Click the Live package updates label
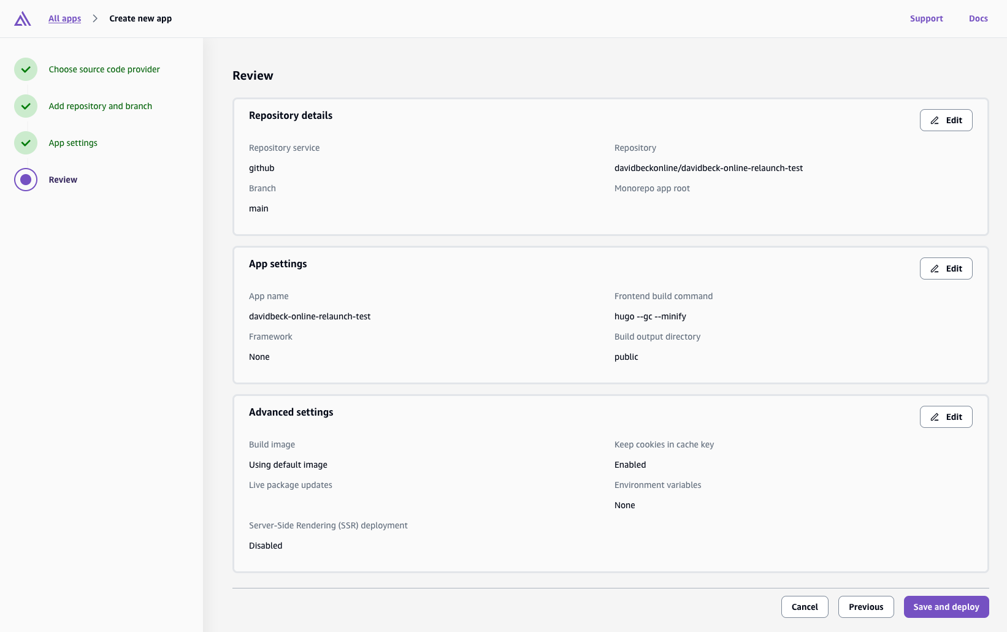The image size is (1007, 632). pyautogui.click(x=291, y=485)
